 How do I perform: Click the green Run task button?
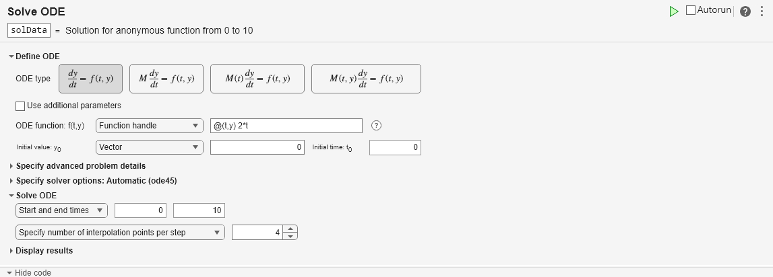pyautogui.click(x=674, y=11)
